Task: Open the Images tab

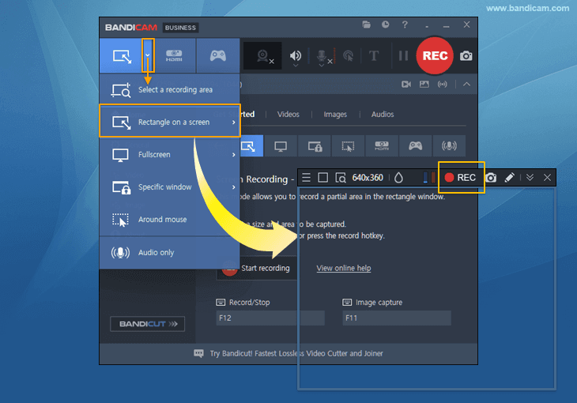Action: 335,115
